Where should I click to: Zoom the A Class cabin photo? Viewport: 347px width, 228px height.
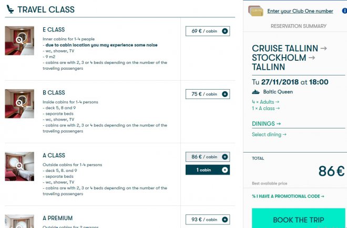[19, 166]
